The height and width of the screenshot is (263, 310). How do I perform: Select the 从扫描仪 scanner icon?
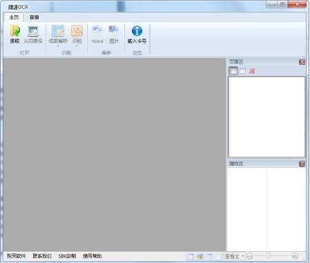(33, 31)
